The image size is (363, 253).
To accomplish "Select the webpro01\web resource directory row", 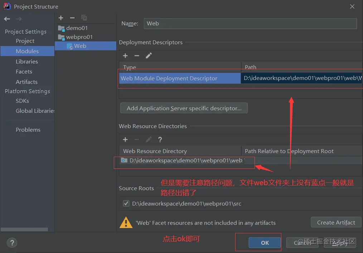I will (241, 161).
